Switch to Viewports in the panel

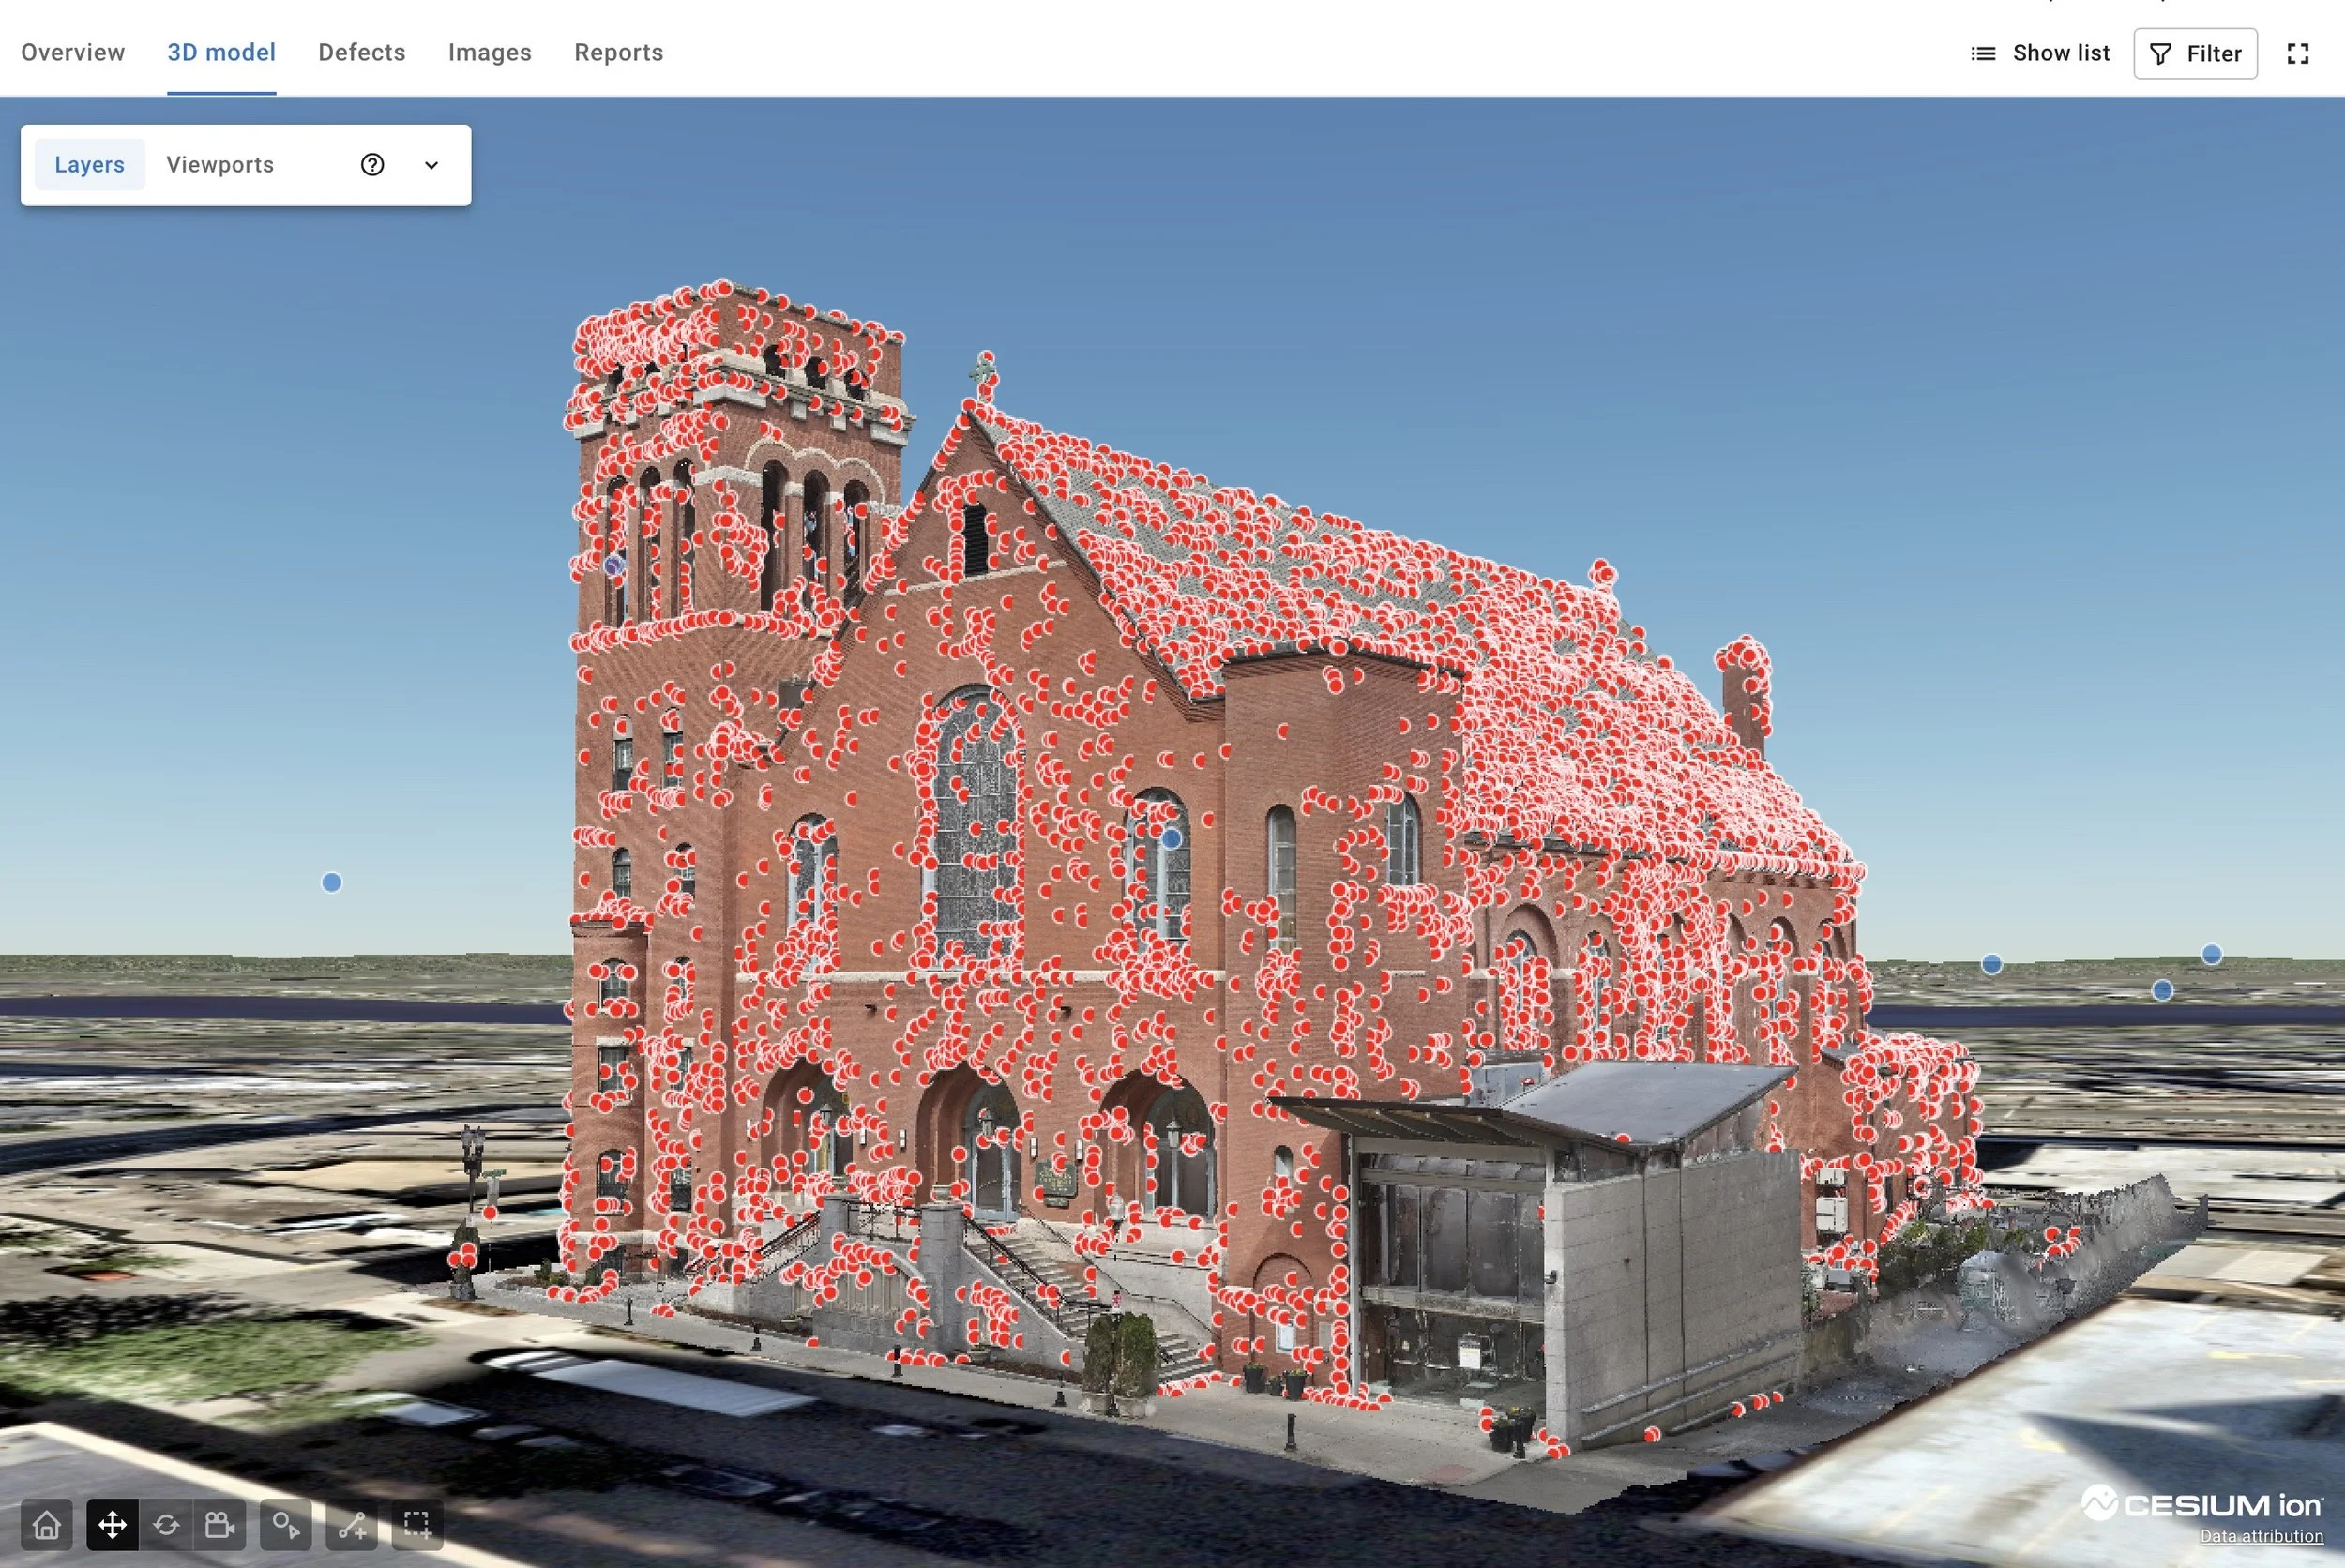click(x=220, y=165)
